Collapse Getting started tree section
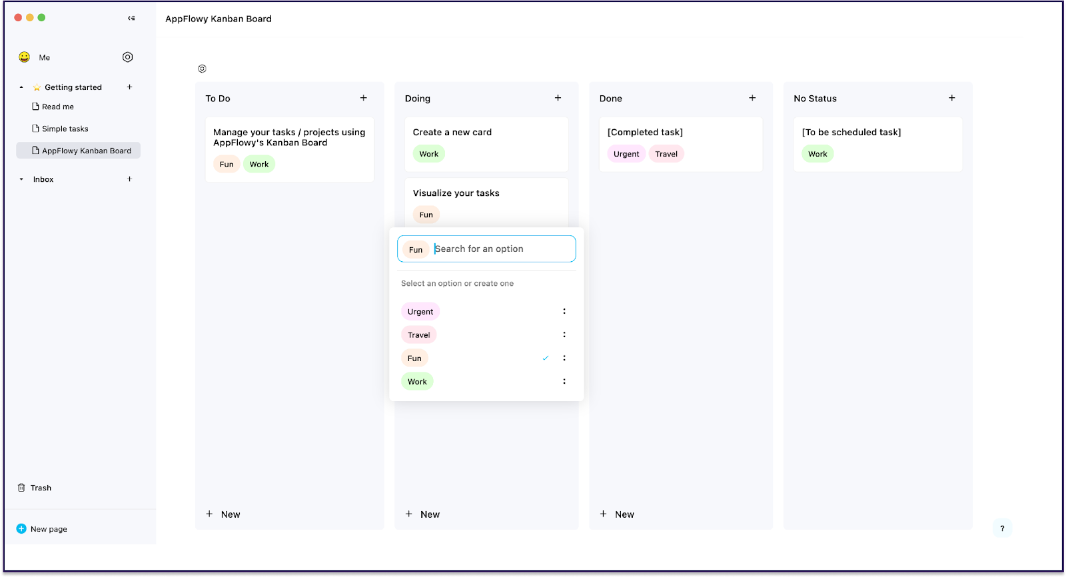1066x577 pixels. [21, 87]
